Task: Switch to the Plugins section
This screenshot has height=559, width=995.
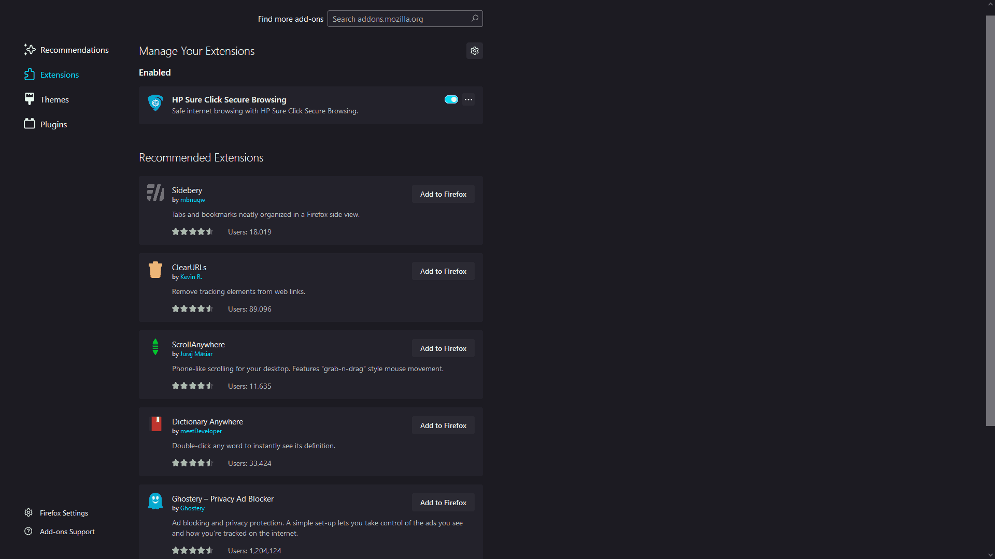Action: point(45,124)
